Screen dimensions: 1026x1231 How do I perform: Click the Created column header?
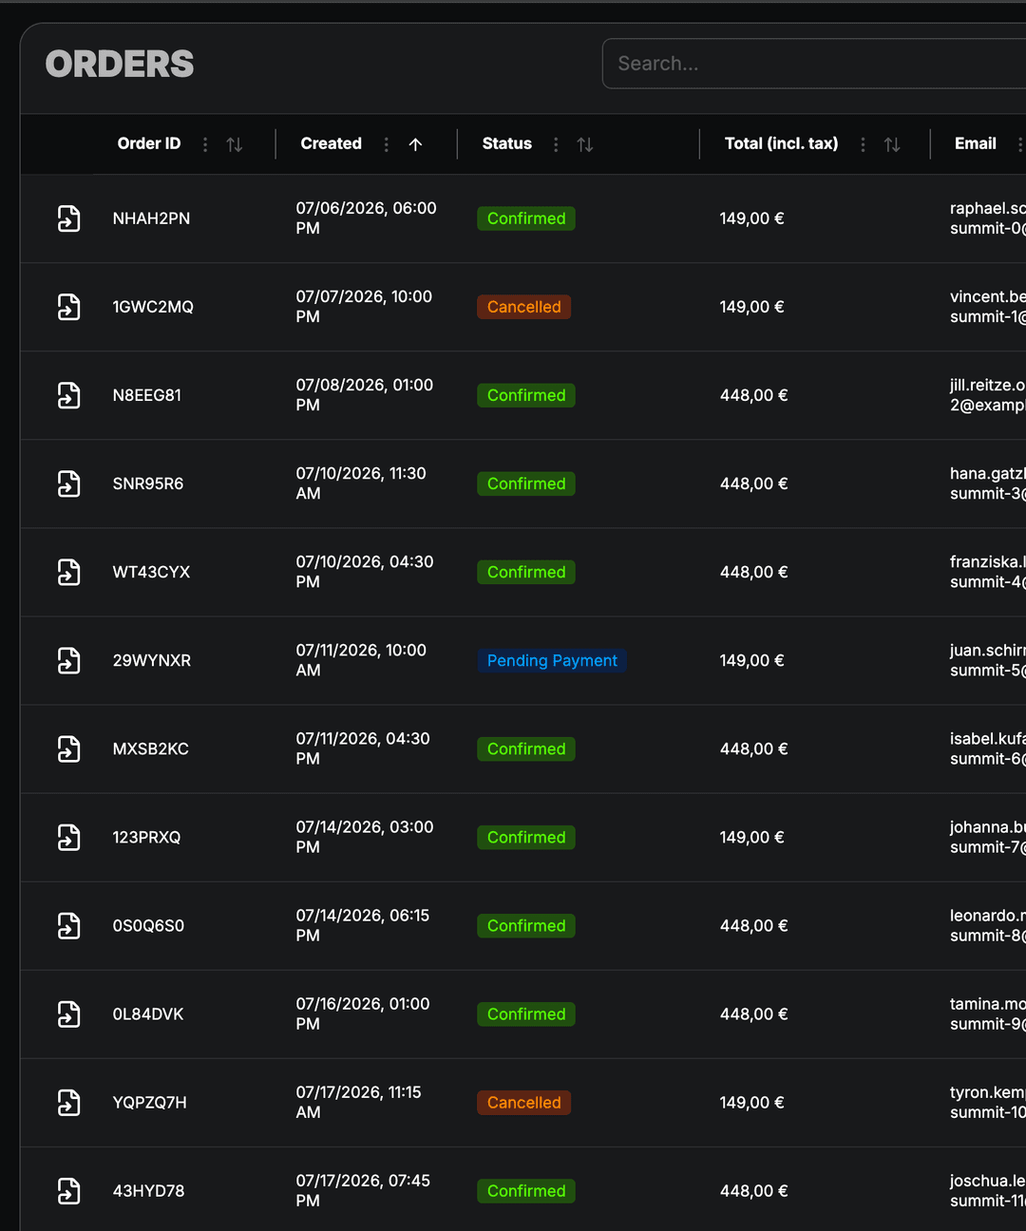tap(331, 143)
